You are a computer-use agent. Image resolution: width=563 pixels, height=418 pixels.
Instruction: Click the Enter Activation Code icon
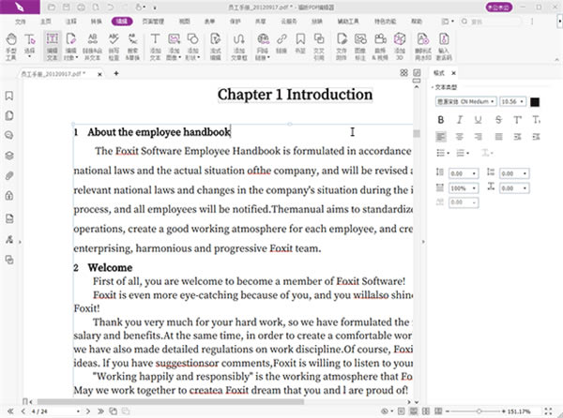pyautogui.click(x=444, y=47)
